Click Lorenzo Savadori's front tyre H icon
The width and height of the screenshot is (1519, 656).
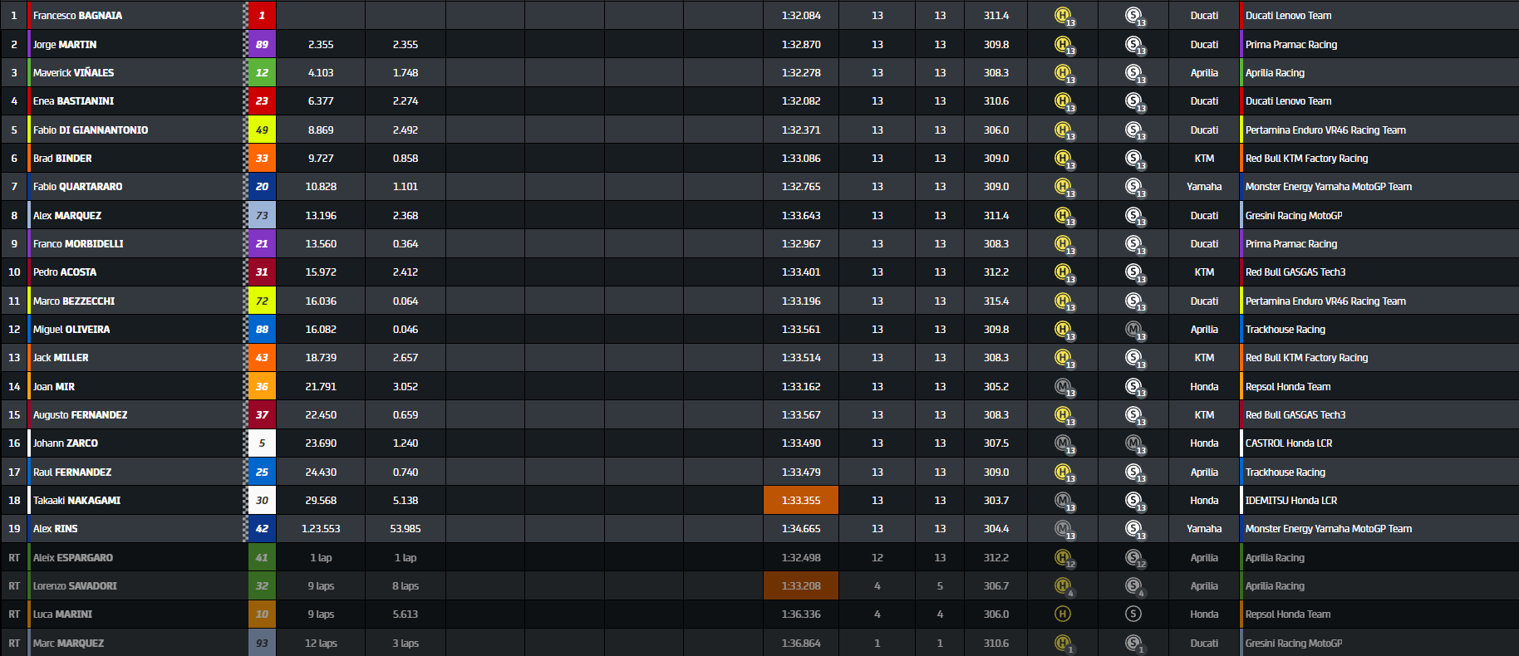[1063, 586]
